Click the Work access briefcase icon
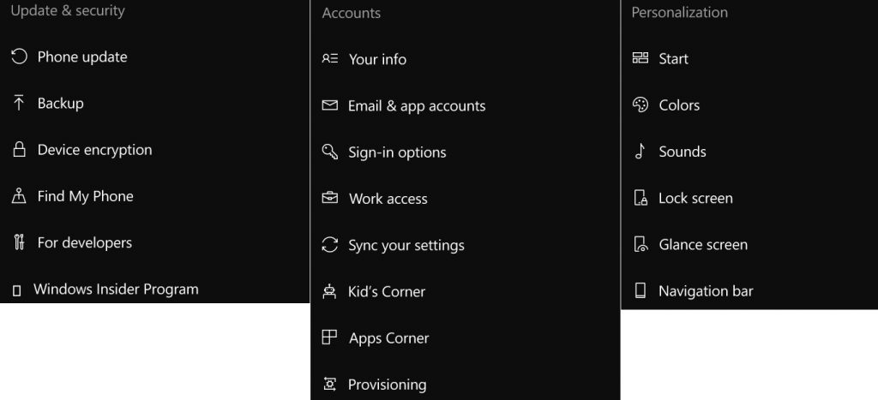878x400 pixels. tap(330, 198)
